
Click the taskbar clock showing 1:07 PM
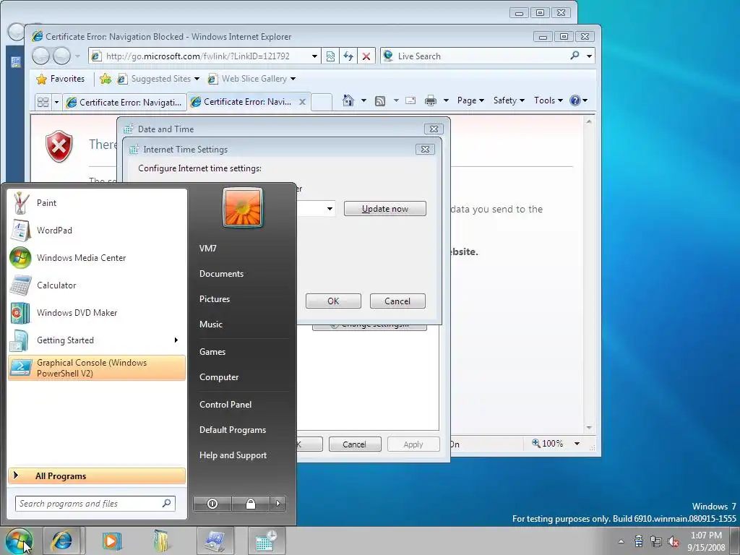pyautogui.click(x=706, y=541)
